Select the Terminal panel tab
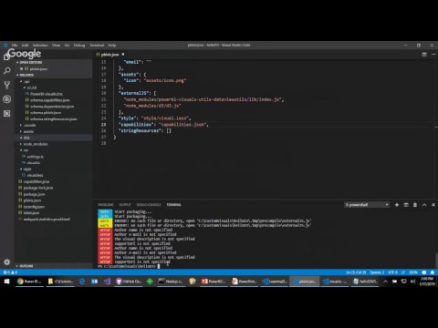Screen dimensions: 438x328 point(173,205)
